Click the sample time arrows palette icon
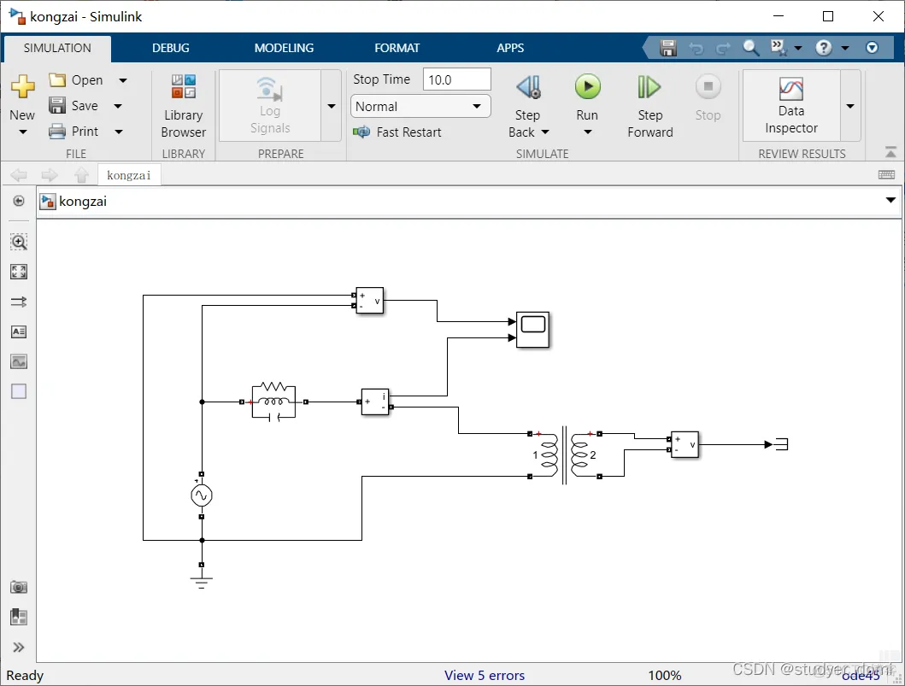The height and width of the screenshot is (686, 905). coord(19,302)
